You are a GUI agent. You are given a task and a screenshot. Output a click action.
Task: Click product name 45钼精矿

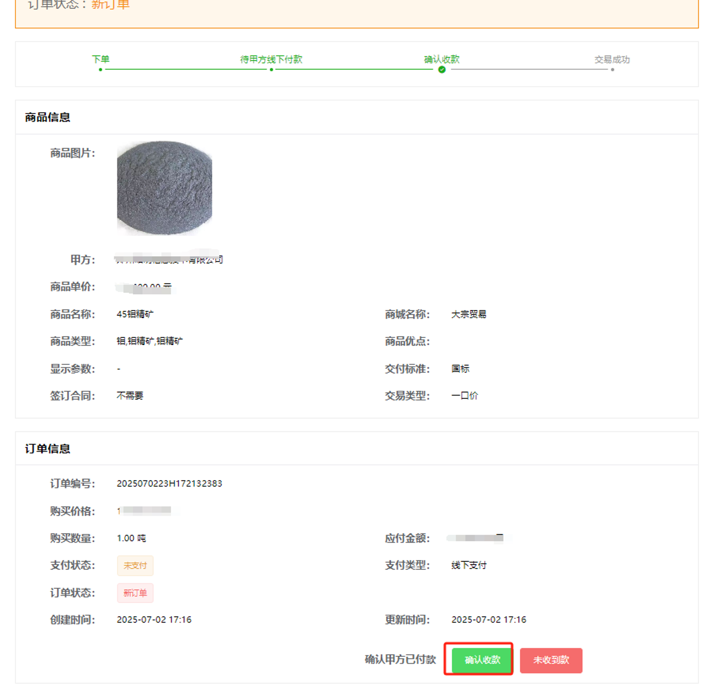pyautogui.click(x=135, y=314)
